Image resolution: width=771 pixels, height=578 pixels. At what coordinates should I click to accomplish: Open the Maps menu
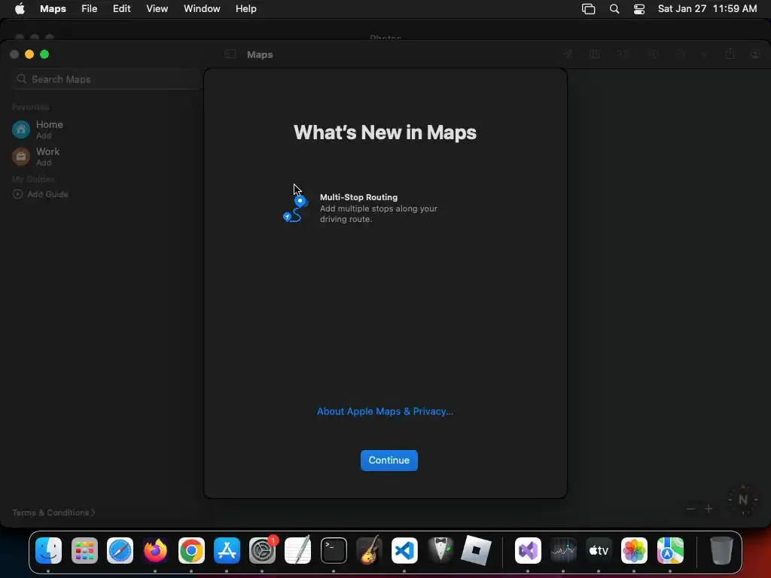[53, 9]
